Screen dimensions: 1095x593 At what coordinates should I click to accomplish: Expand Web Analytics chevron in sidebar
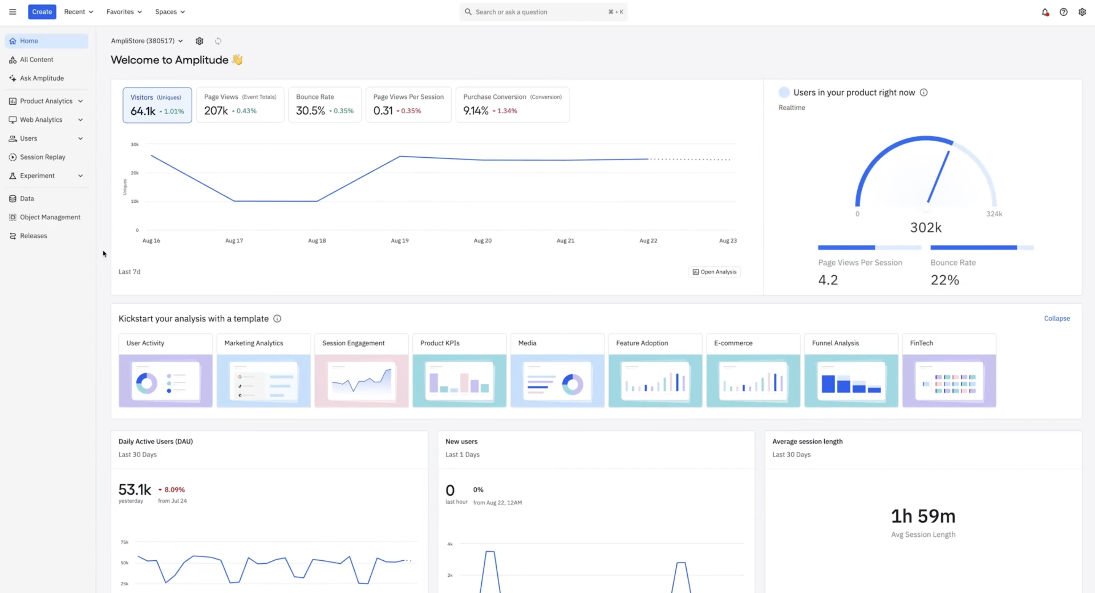point(80,120)
